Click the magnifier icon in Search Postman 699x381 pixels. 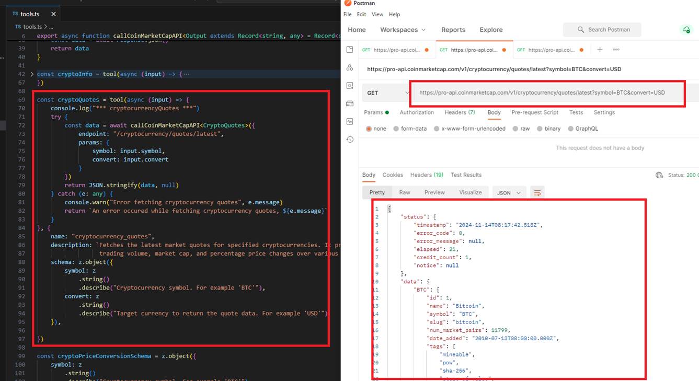581,30
